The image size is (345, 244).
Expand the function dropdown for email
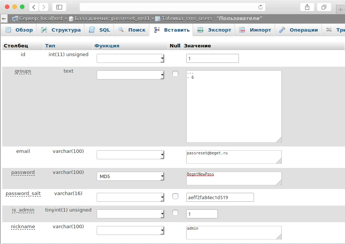point(130,155)
